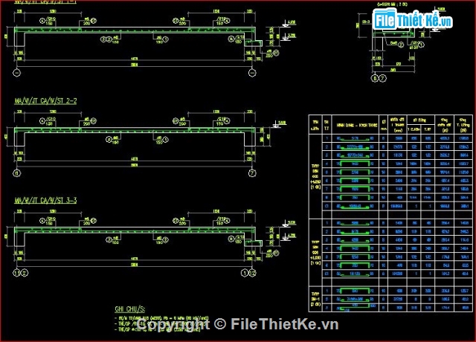This screenshot has width=476, height=342.
Task: Select the section title ending in 3-3
Action: (x=45, y=201)
